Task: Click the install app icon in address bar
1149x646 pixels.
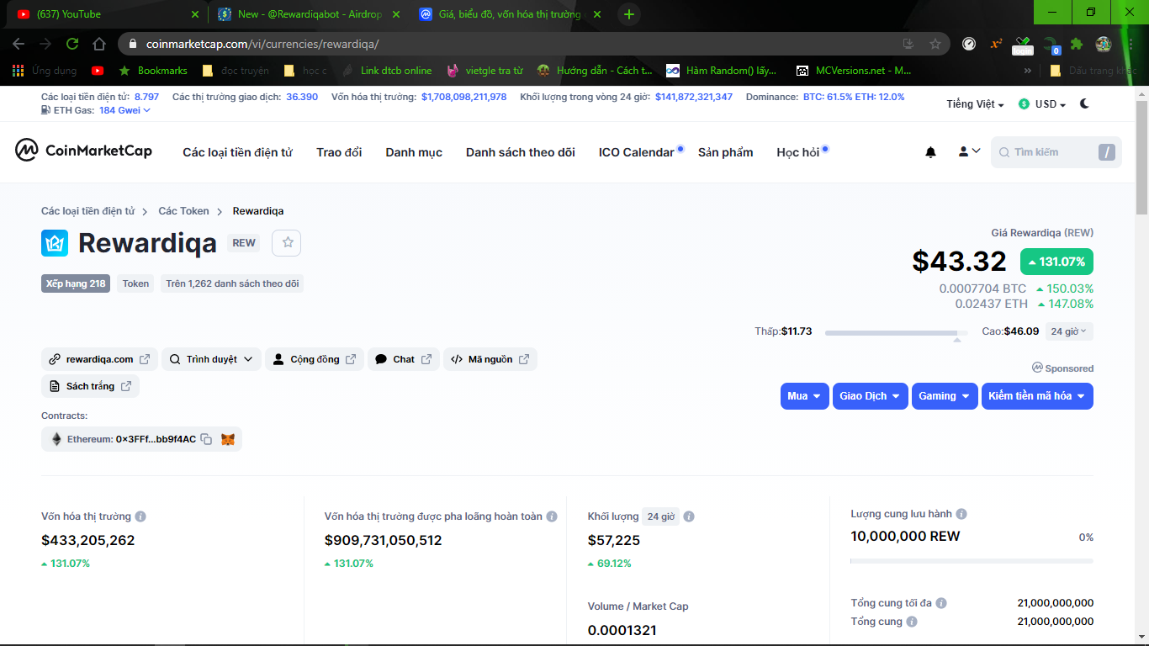Action: 908,44
